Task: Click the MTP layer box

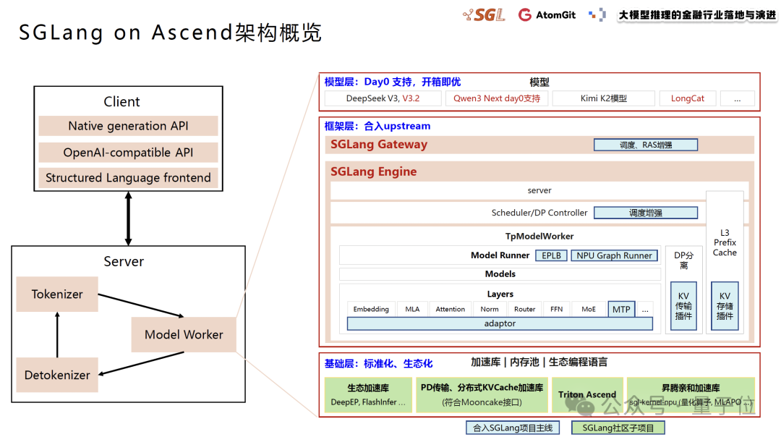Action: tap(621, 309)
